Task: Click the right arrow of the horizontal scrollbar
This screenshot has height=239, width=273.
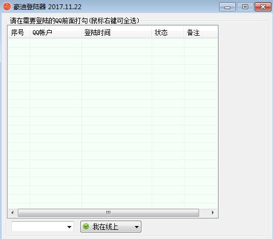Action: 213,213
